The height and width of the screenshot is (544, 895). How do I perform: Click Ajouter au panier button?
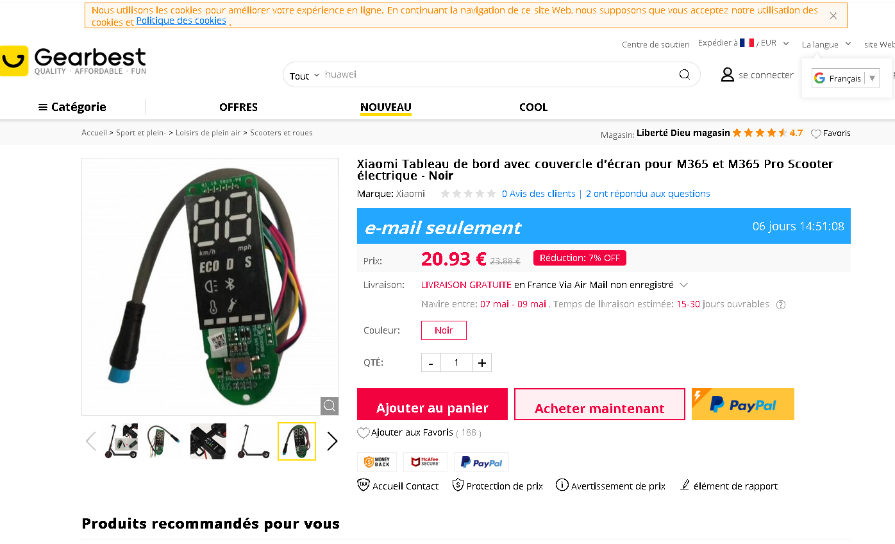click(432, 404)
